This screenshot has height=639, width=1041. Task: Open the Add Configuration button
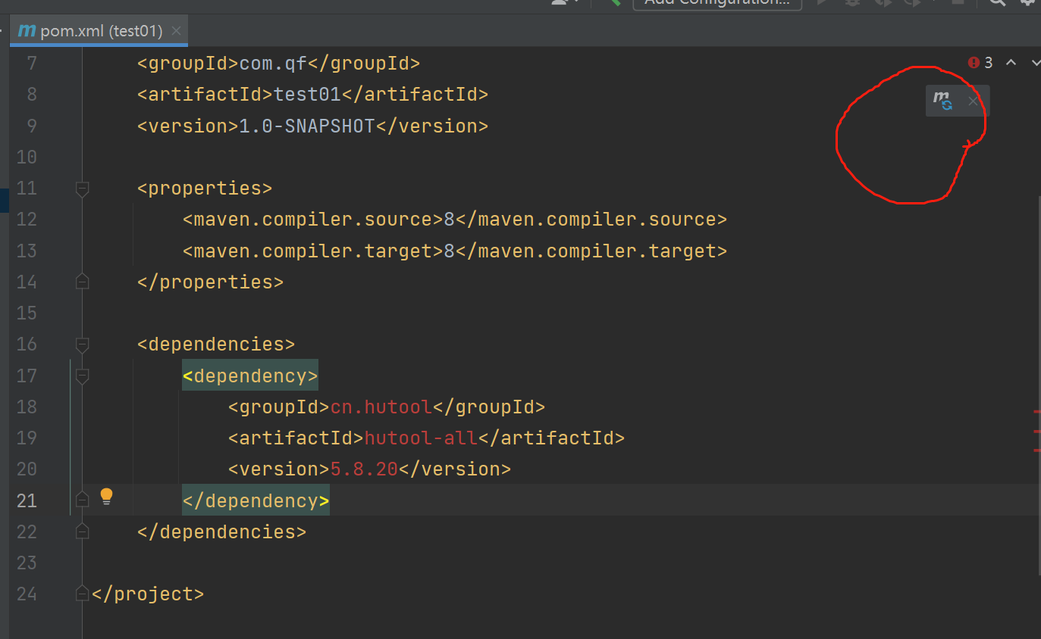[x=717, y=3]
